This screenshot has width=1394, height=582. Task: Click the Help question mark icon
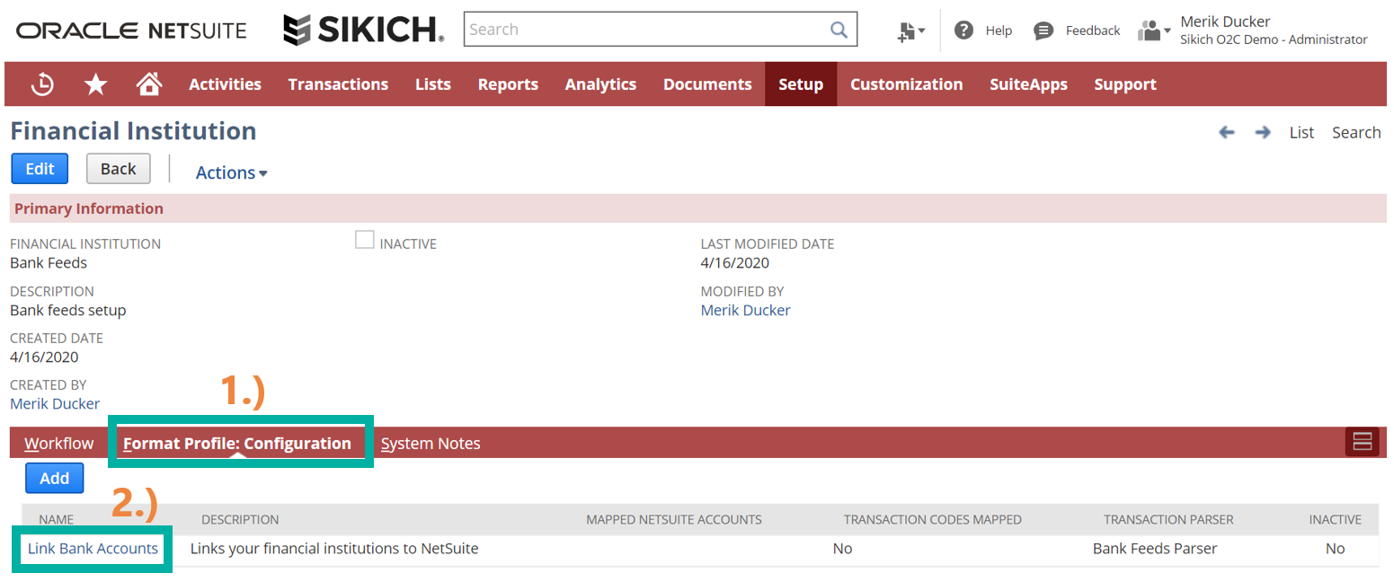[x=963, y=31]
